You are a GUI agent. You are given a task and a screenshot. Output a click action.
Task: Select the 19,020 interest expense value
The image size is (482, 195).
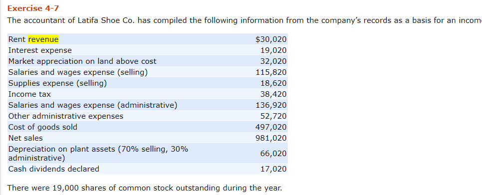pyautogui.click(x=273, y=50)
